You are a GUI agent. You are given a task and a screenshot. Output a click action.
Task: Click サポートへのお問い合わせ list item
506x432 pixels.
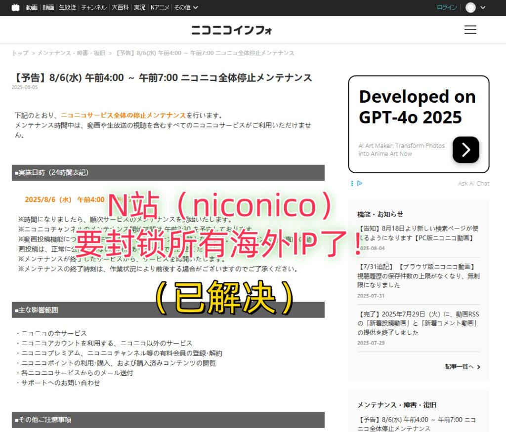pyautogui.click(x=57, y=383)
